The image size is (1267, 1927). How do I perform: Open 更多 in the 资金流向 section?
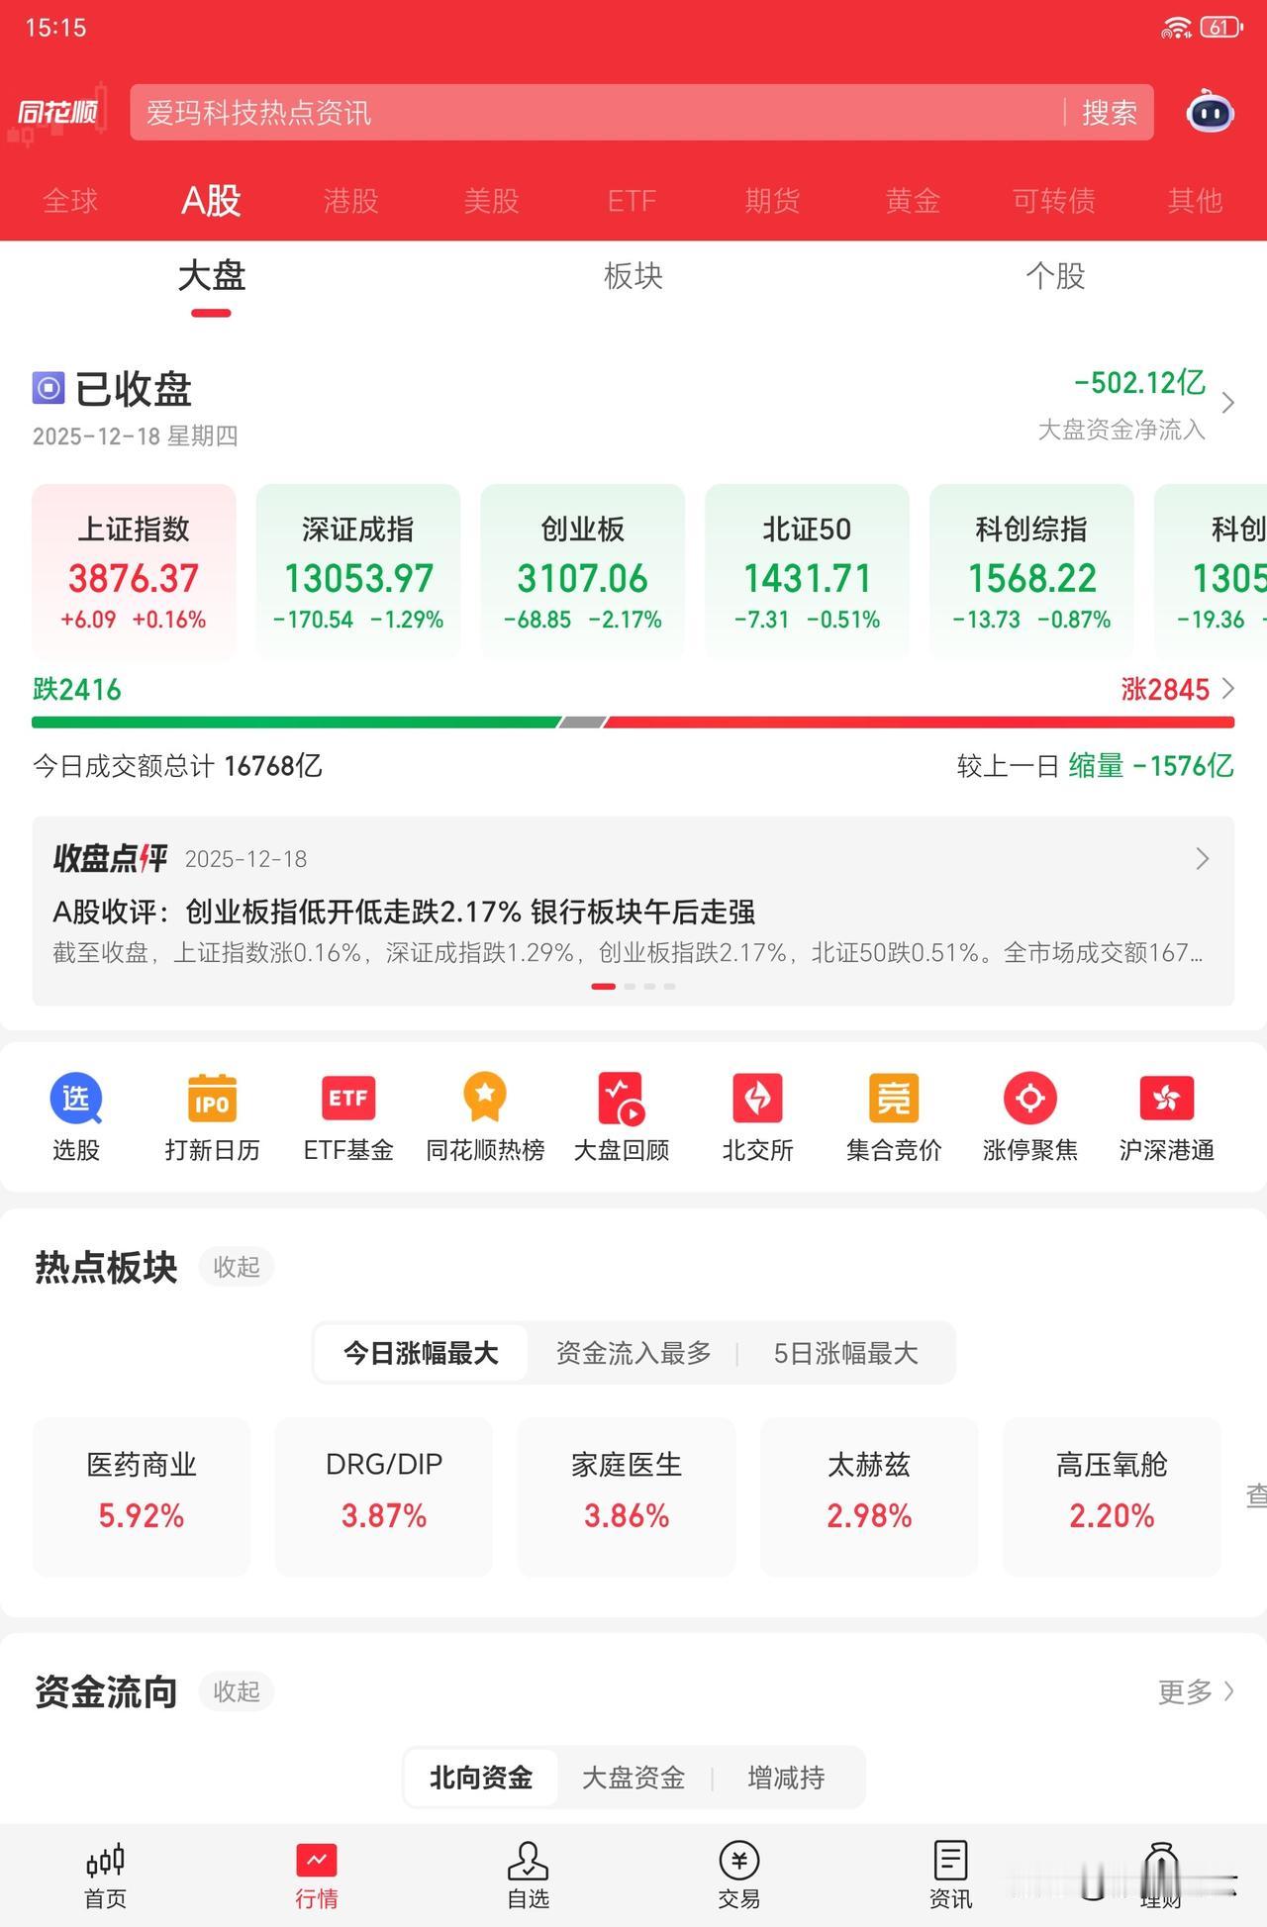(1196, 1691)
